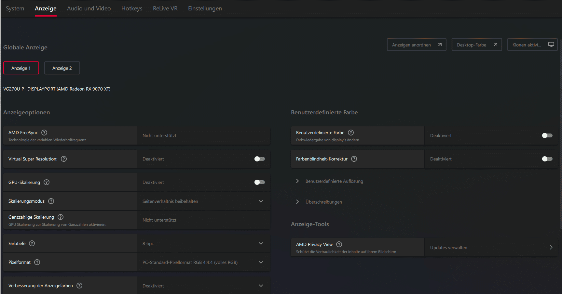The image size is (562, 294).
Task: Open help icon next to Farbtiefe
Action: 32,243
